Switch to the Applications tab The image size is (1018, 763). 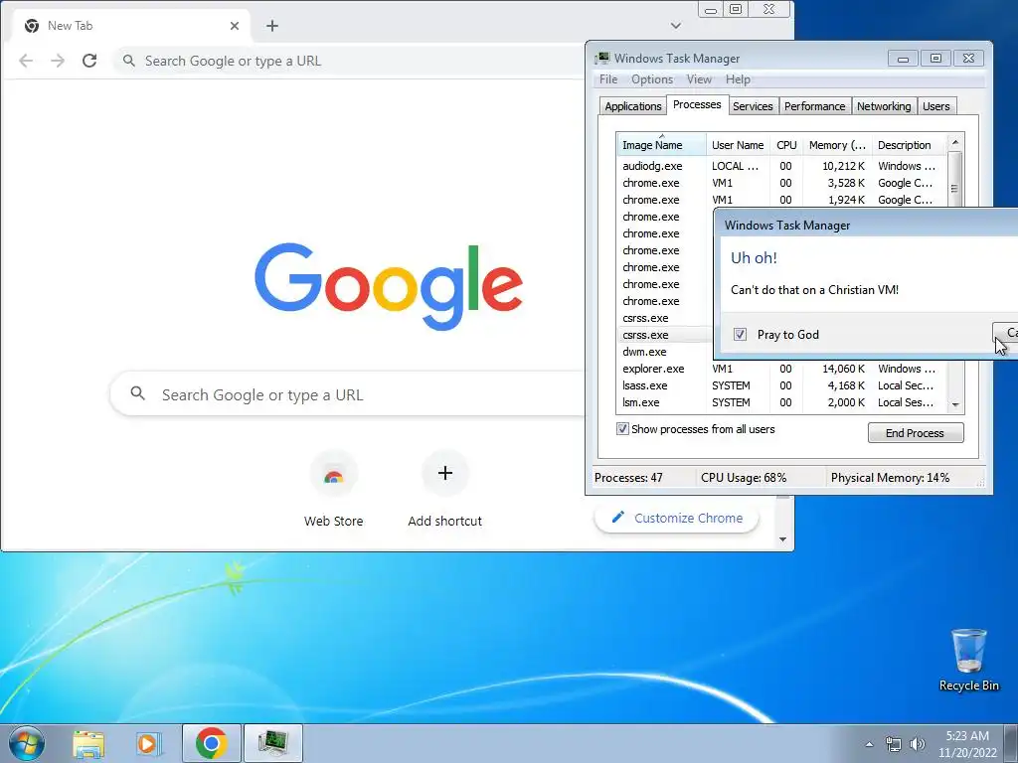click(x=633, y=106)
